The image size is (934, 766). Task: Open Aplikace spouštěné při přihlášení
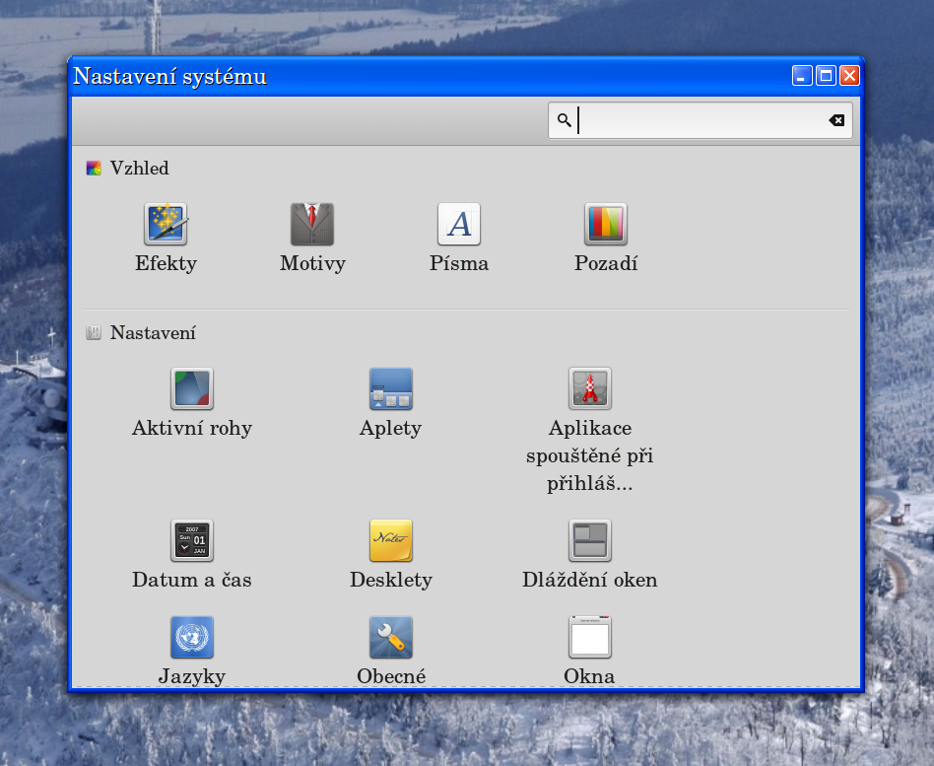(x=590, y=389)
